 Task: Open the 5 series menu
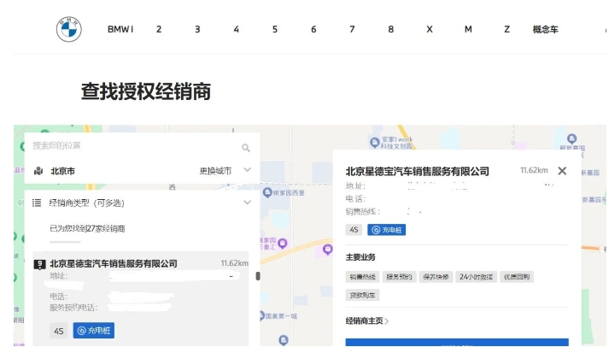point(275,29)
